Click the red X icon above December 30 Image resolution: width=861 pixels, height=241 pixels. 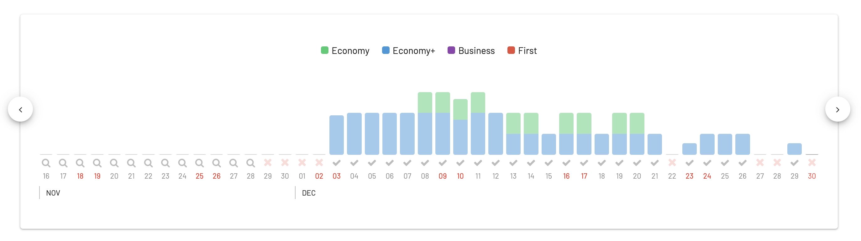point(812,163)
